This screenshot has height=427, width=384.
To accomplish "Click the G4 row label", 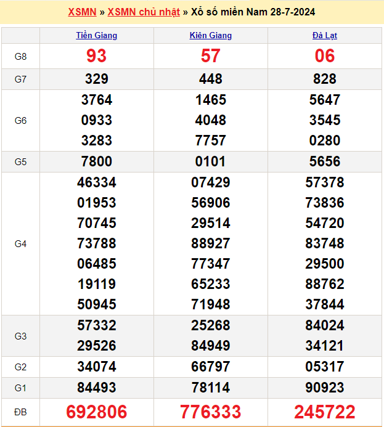I will click(21, 244).
